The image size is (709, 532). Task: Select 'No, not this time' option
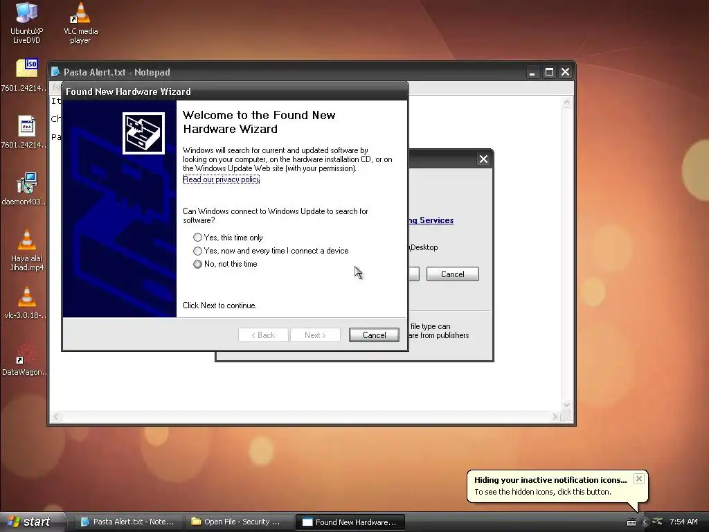225,264
